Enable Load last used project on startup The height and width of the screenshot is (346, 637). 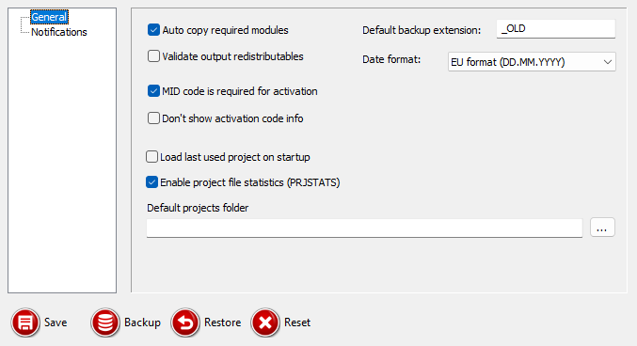151,157
